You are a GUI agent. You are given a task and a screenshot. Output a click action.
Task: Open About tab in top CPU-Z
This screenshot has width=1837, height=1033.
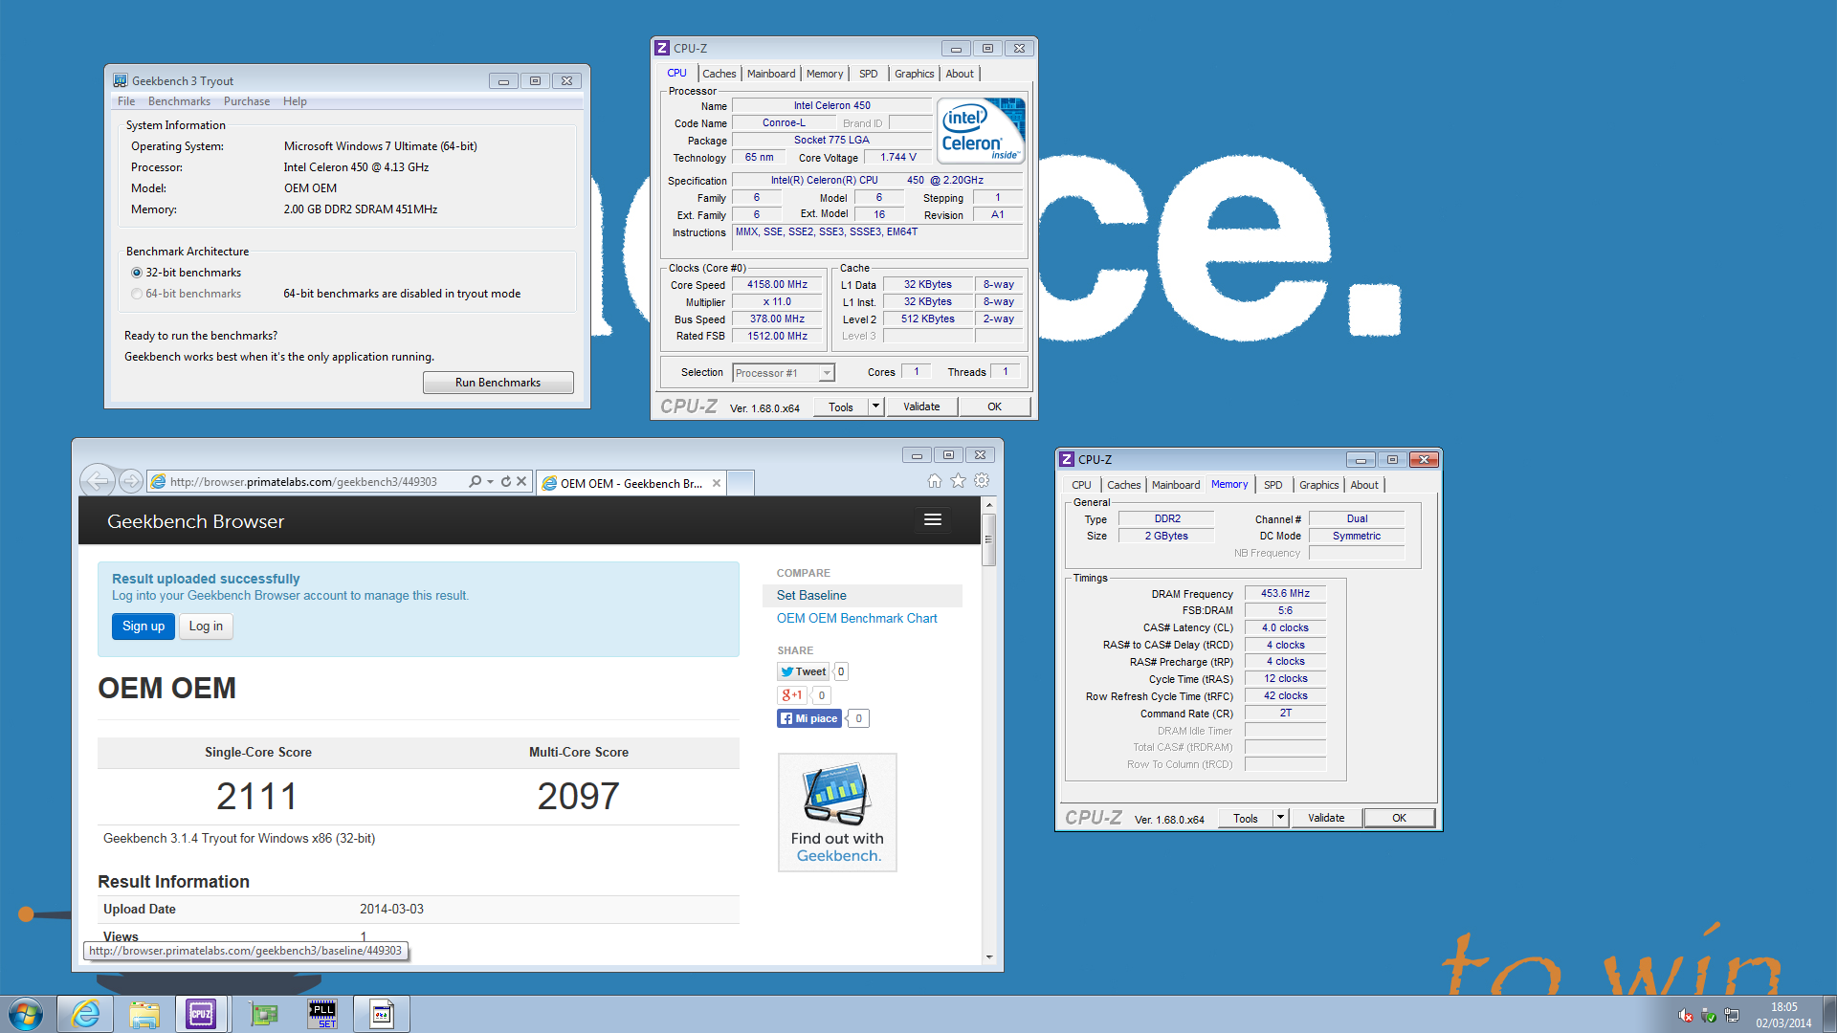[x=960, y=74]
